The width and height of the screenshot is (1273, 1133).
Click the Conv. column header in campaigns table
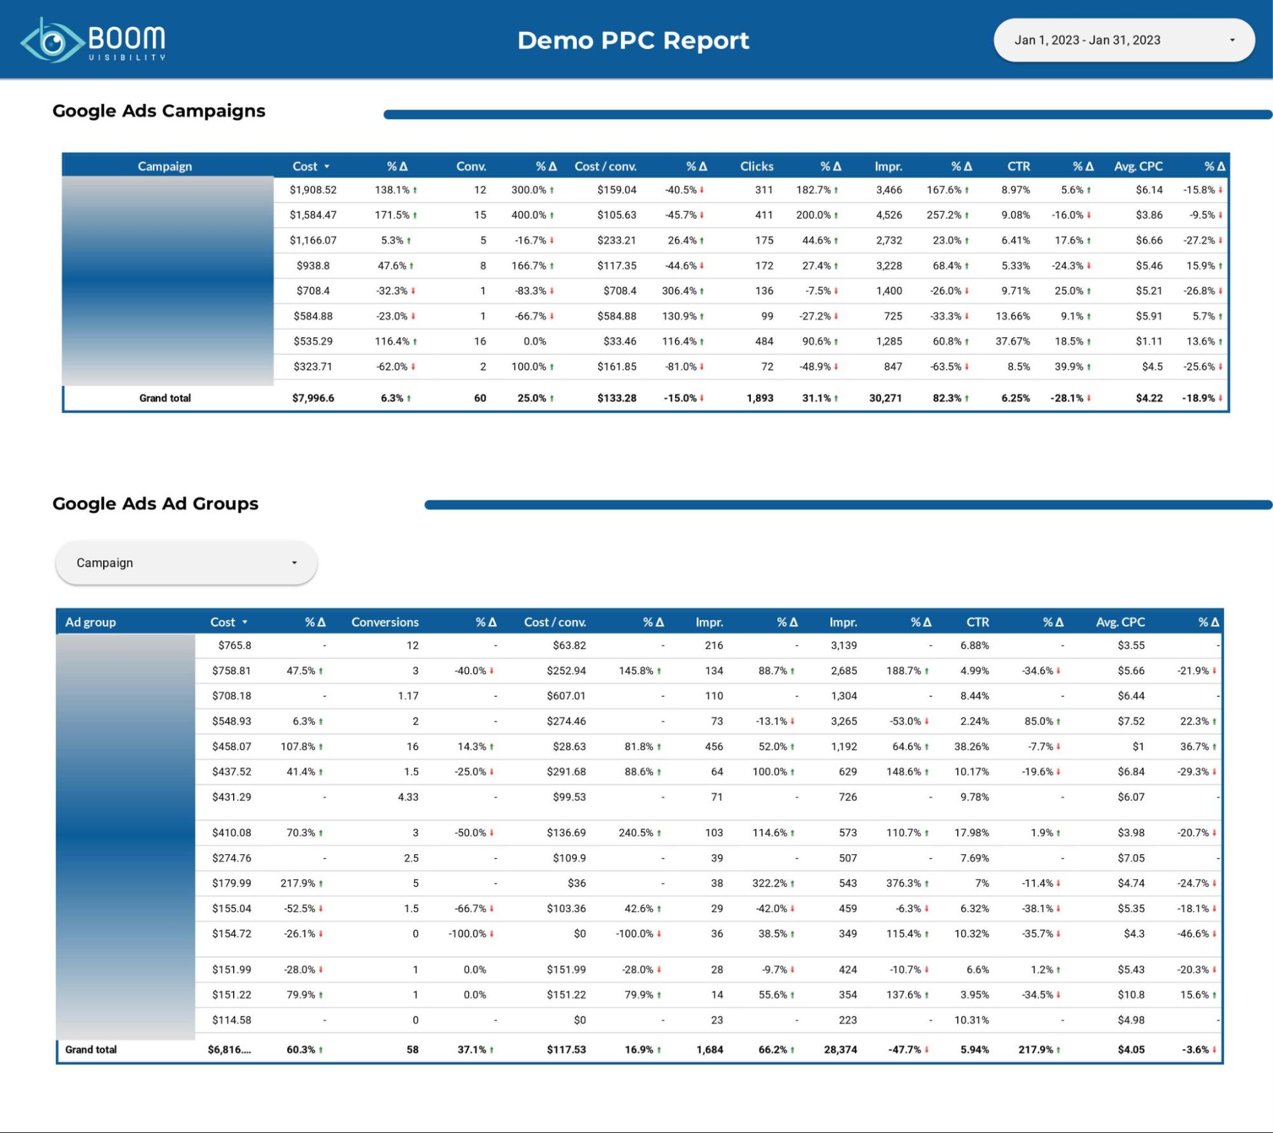471,166
